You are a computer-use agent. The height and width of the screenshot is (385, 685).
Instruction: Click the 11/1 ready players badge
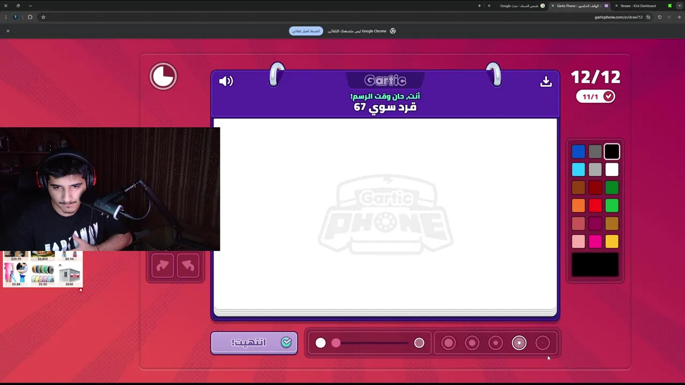[x=596, y=96]
